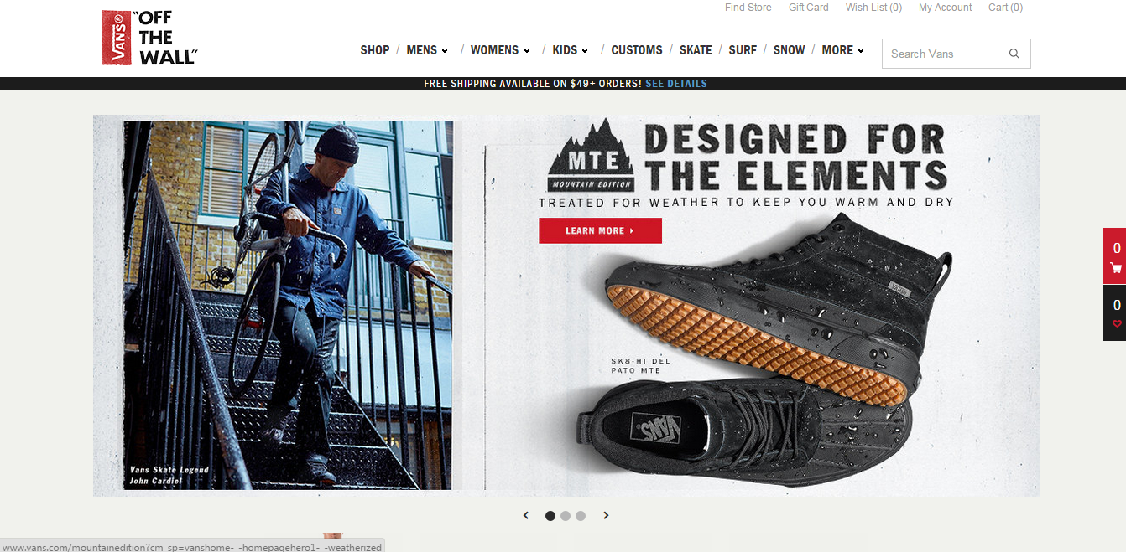Expand the Womens dropdown menu
The width and height of the screenshot is (1126, 552).
(x=500, y=50)
